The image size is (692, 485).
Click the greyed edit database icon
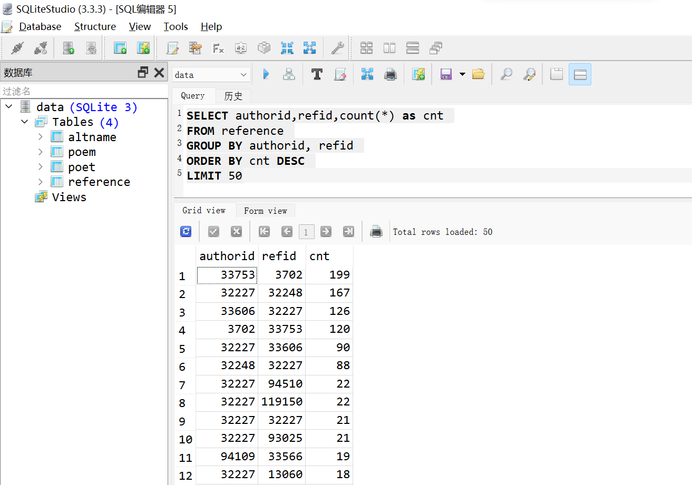(91, 48)
